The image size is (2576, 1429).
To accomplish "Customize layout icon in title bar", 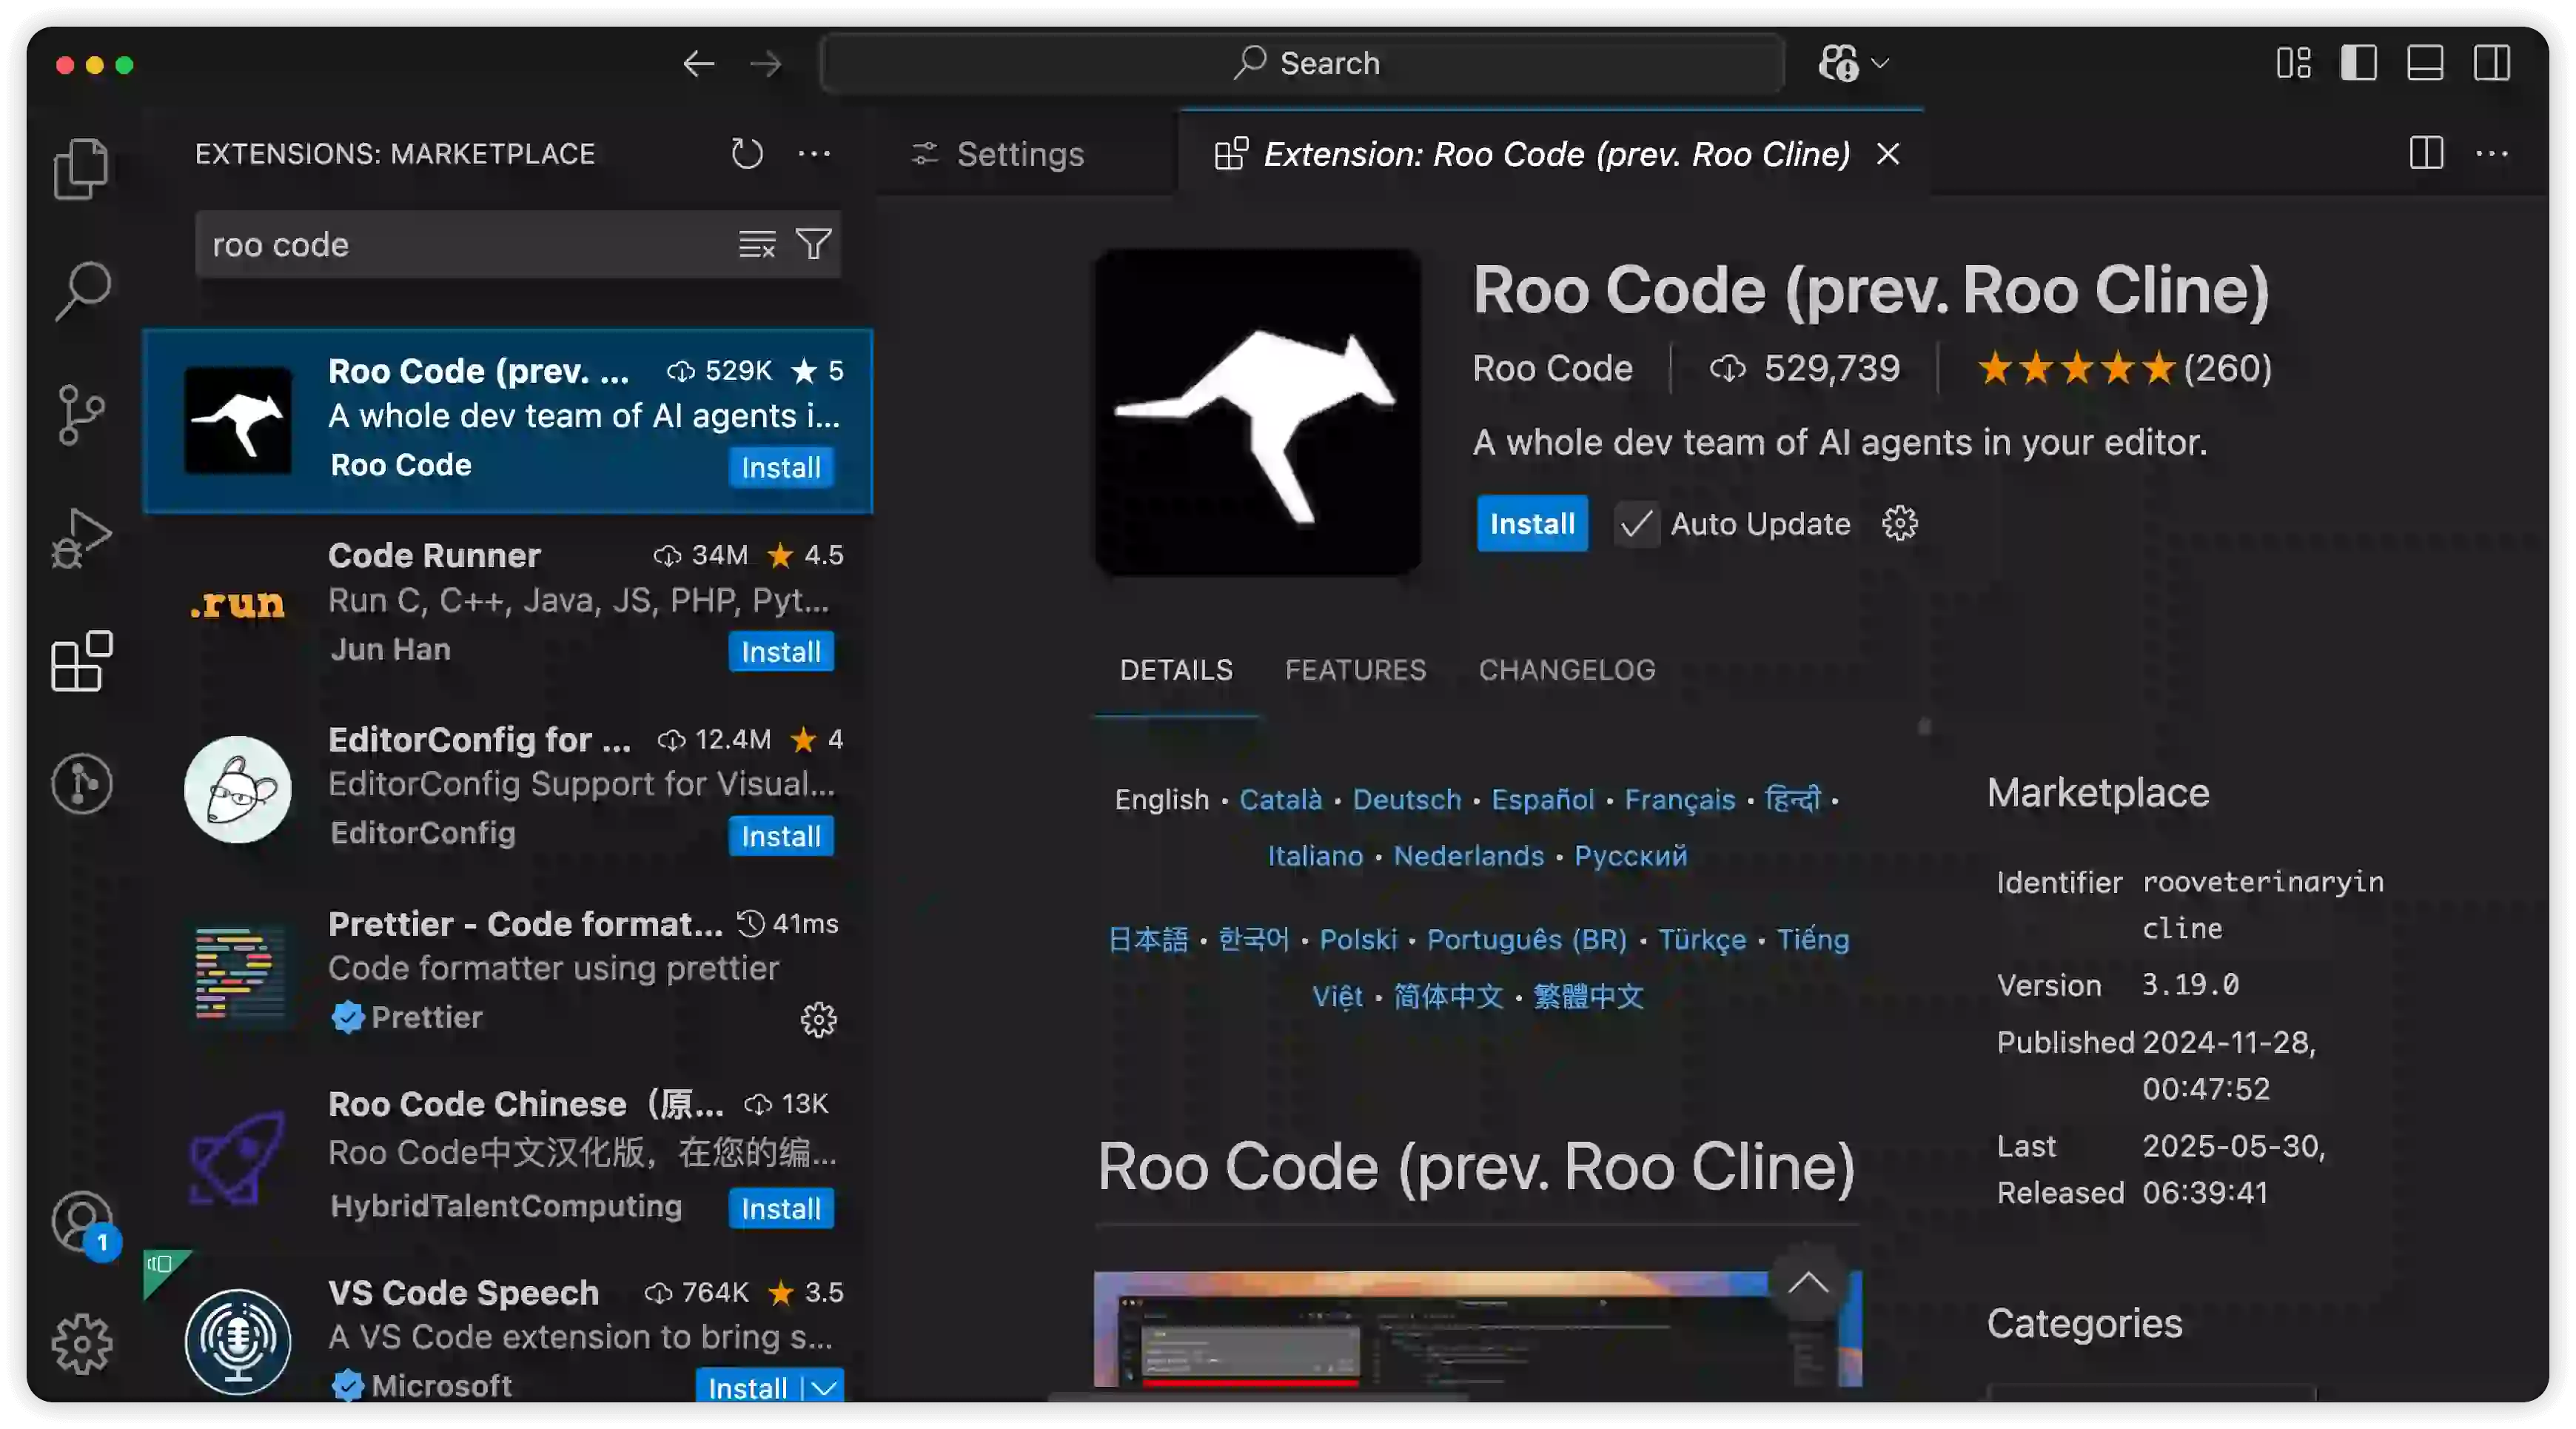I will 2294,63.
